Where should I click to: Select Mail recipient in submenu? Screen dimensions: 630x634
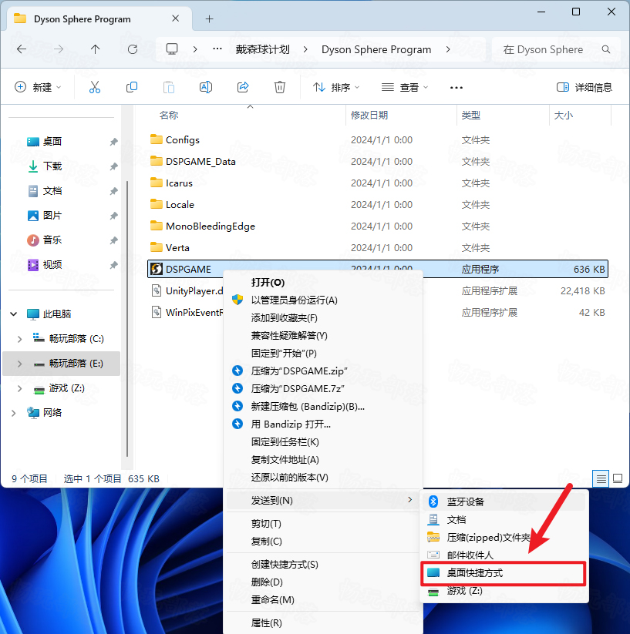pos(504,555)
